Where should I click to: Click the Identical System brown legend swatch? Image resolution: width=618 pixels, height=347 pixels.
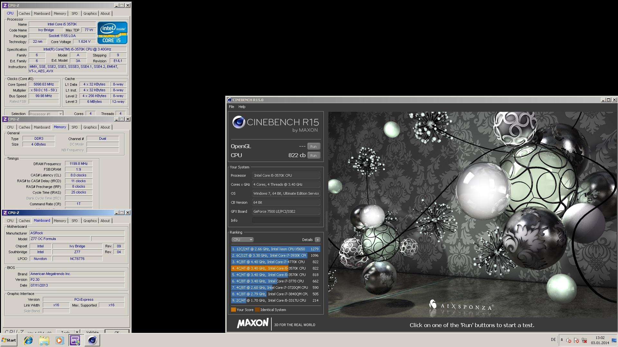(x=257, y=310)
